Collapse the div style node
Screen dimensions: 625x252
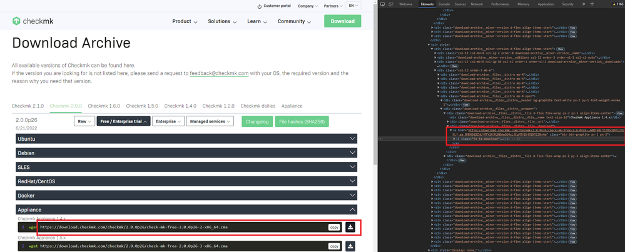point(429,44)
